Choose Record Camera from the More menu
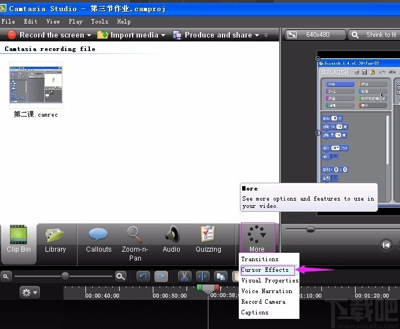Viewport: 400px width, 329px height. [263, 302]
